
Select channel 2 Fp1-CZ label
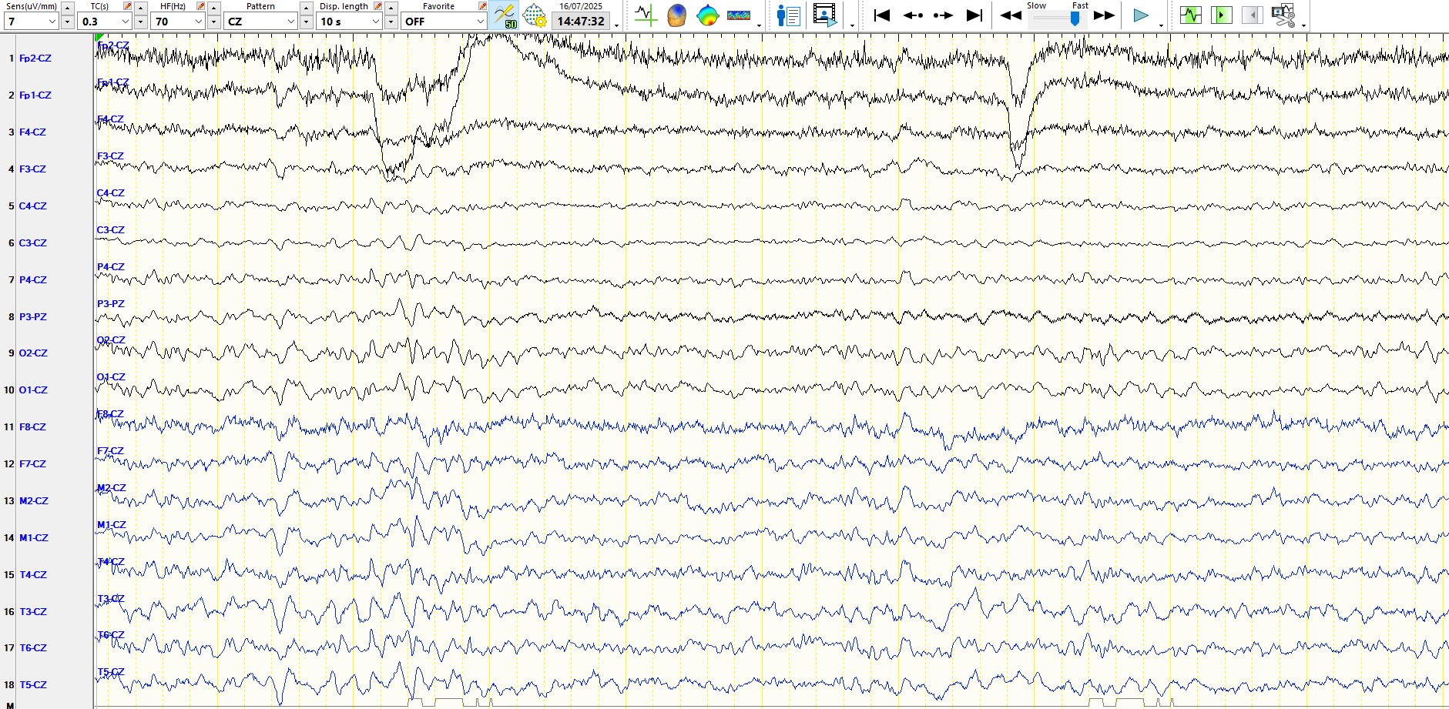point(35,95)
